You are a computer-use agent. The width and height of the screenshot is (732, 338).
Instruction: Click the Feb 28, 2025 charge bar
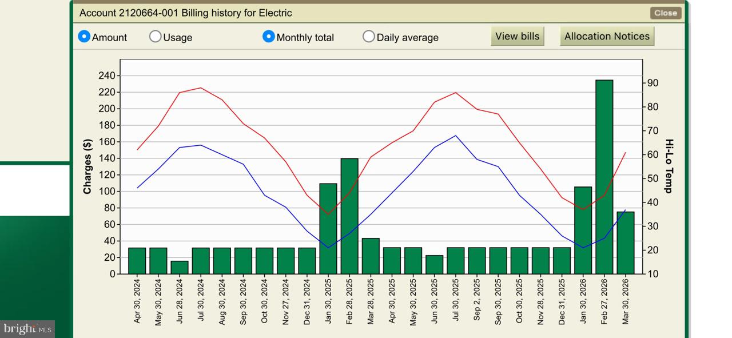[x=349, y=216]
